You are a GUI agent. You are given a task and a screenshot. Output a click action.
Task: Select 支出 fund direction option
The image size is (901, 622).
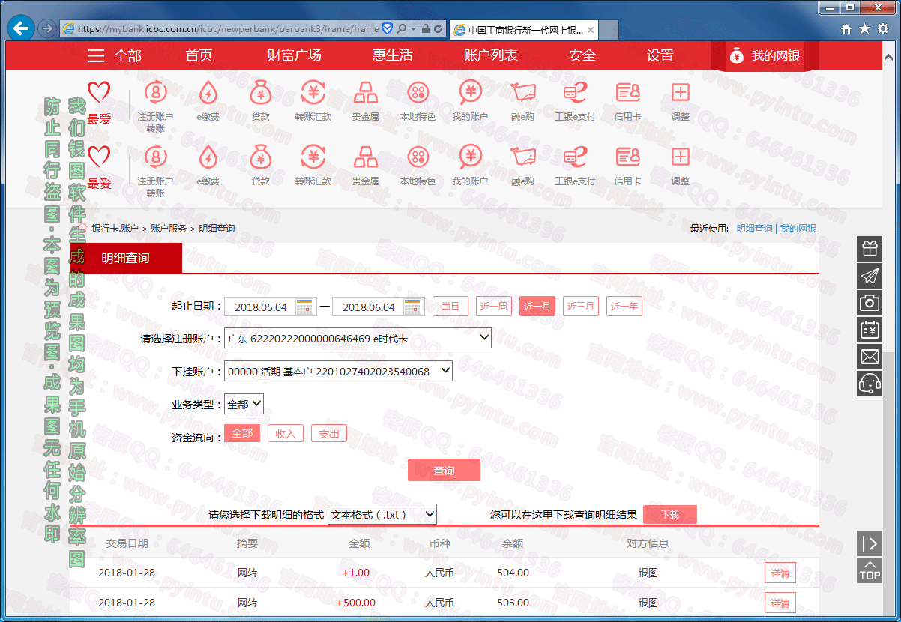coord(329,433)
